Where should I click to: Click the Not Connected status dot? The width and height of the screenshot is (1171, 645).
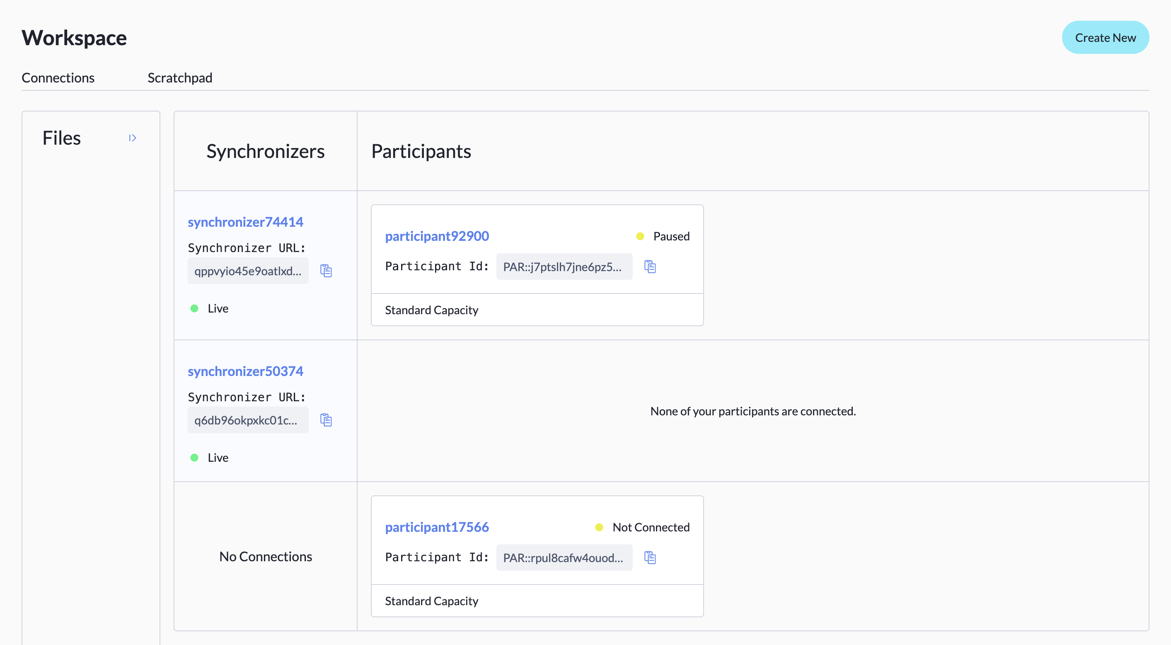pos(599,527)
